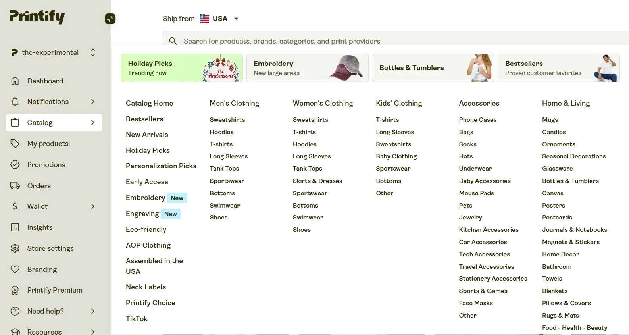Viewport: 629px width, 335px height.
Task: Open My products tag icon
Action: (x=15, y=143)
